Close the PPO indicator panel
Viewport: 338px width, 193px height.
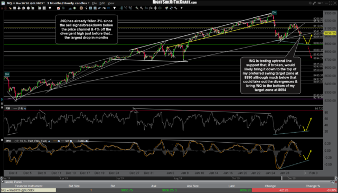coord(2,140)
